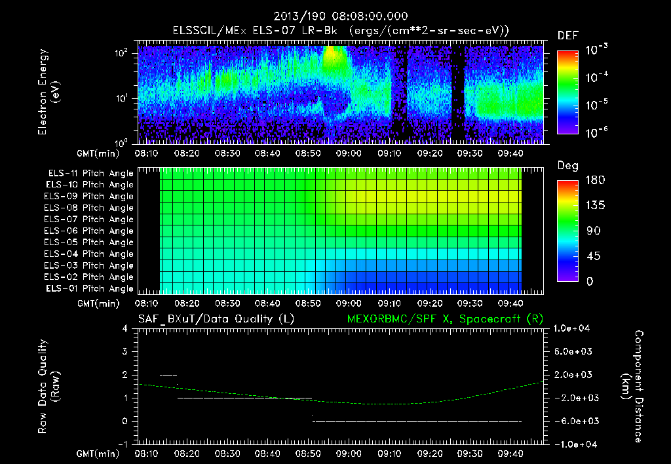
Task: Click the '45' label on Deg scale
Action: [593, 256]
